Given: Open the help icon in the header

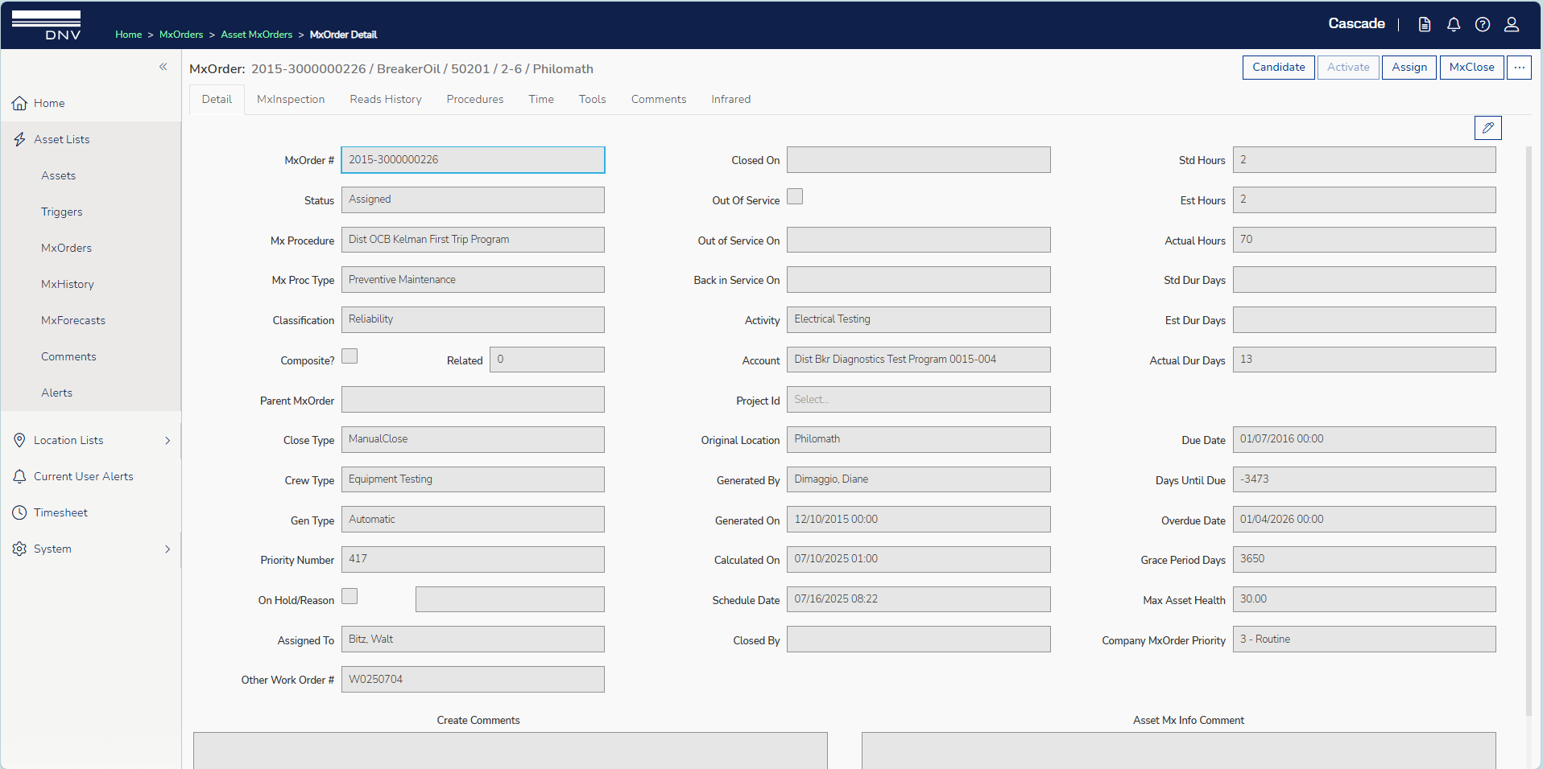Looking at the screenshot, I should (x=1483, y=24).
